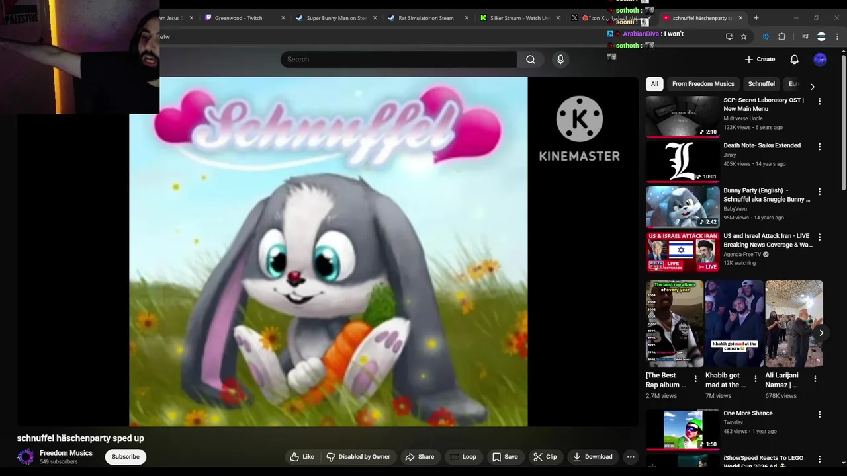Close the schnuffel häschenparty tab
The width and height of the screenshot is (847, 476).
740,18
